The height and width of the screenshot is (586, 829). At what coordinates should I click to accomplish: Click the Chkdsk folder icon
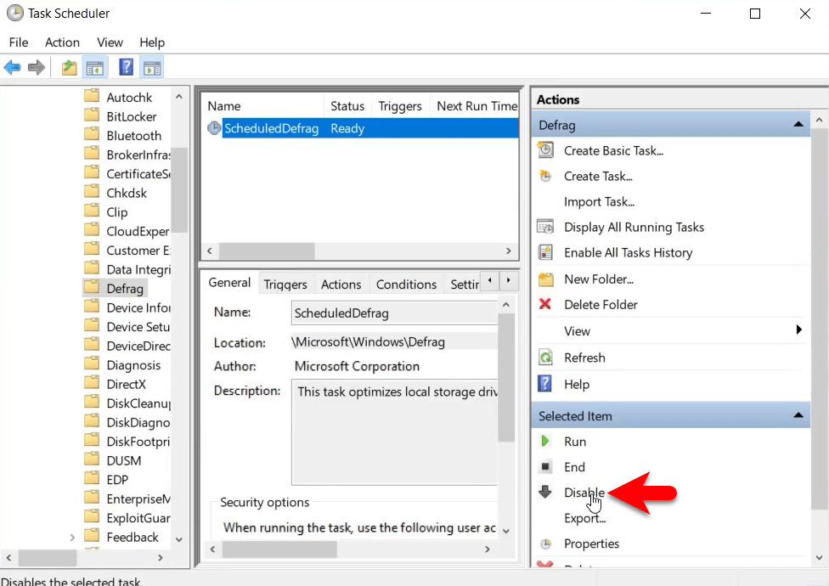click(x=92, y=192)
